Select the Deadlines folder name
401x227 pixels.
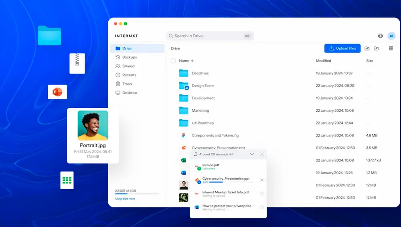(200, 73)
